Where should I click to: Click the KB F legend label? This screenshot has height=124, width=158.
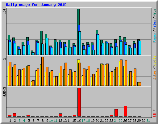(154, 113)
